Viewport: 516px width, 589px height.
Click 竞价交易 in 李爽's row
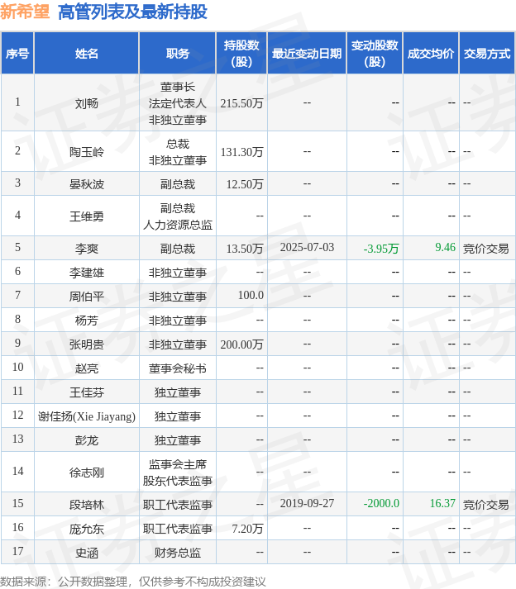485,249
